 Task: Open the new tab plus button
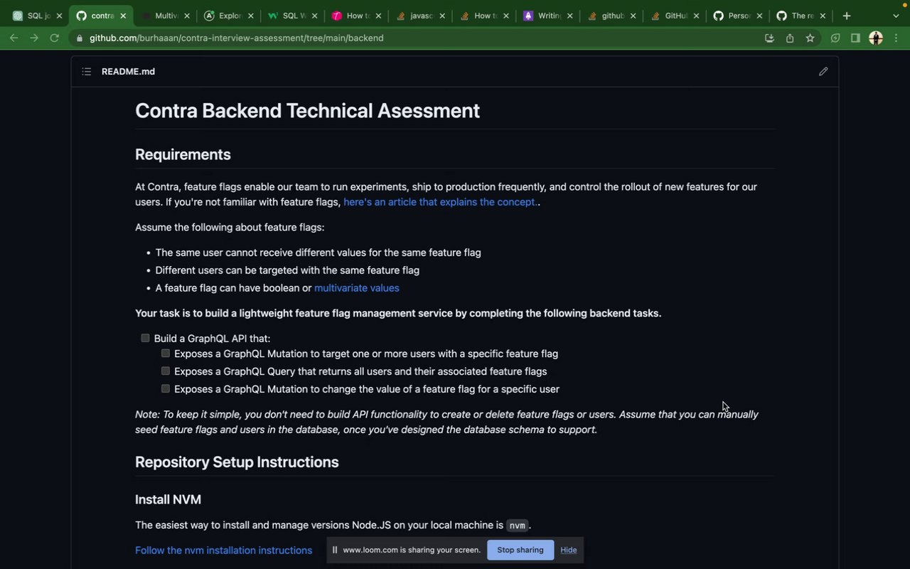pyautogui.click(x=846, y=16)
